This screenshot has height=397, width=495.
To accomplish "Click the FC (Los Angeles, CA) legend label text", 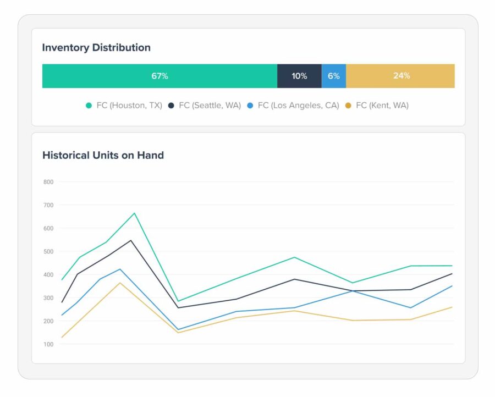I will click(299, 105).
